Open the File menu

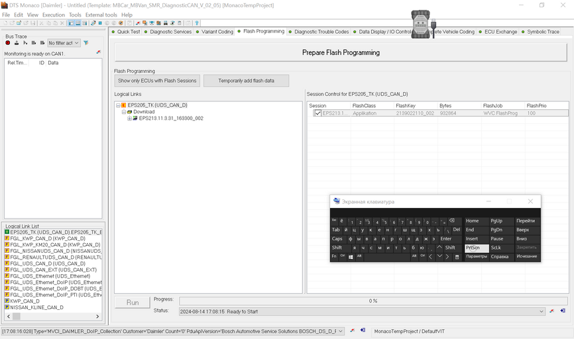6,15
